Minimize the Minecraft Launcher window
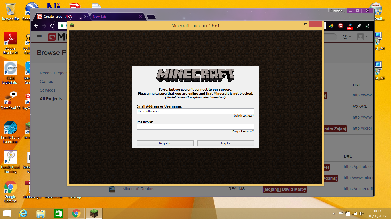Screen dimensions: 391x219 pyautogui.click(x=297, y=25)
